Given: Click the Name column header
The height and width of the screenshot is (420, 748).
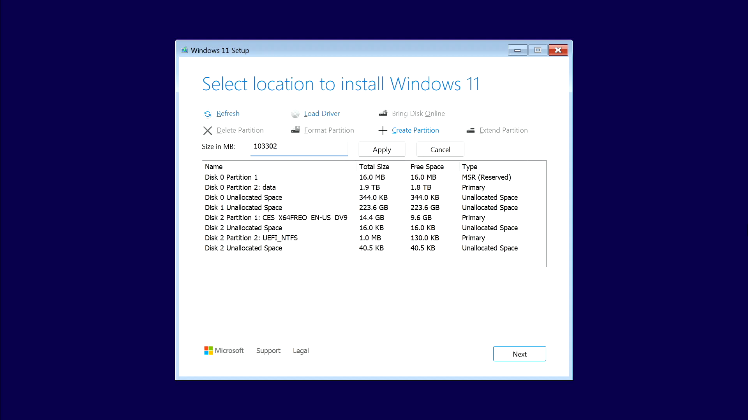Looking at the screenshot, I should (279, 167).
